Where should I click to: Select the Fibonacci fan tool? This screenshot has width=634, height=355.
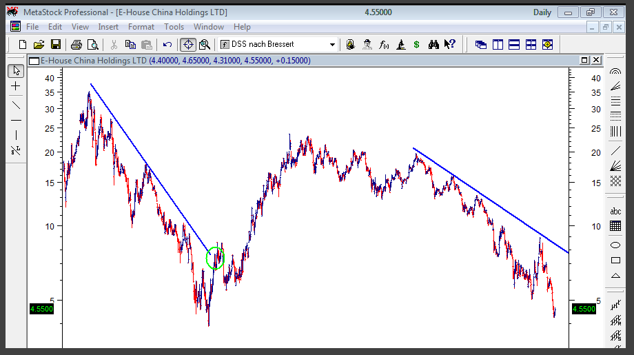[x=615, y=86]
